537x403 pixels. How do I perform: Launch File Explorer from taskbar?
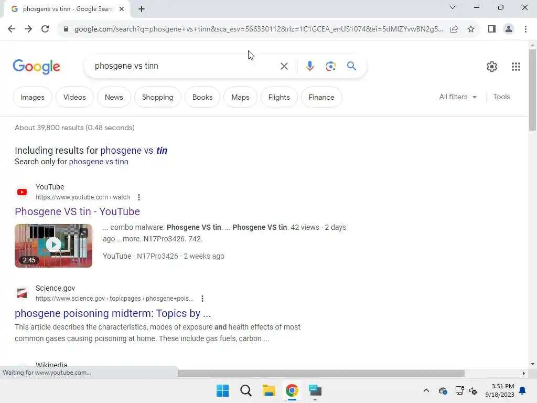pyautogui.click(x=269, y=390)
